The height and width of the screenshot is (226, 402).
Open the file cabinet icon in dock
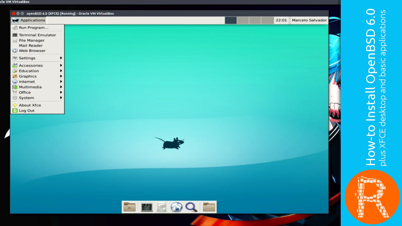161,207
